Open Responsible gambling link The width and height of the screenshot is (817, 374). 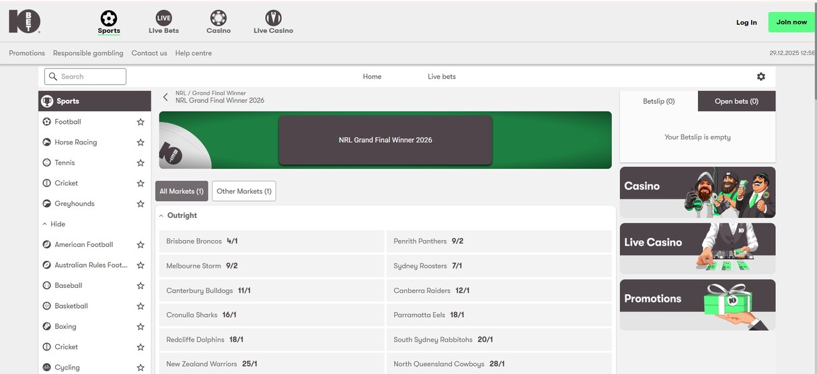coord(88,53)
